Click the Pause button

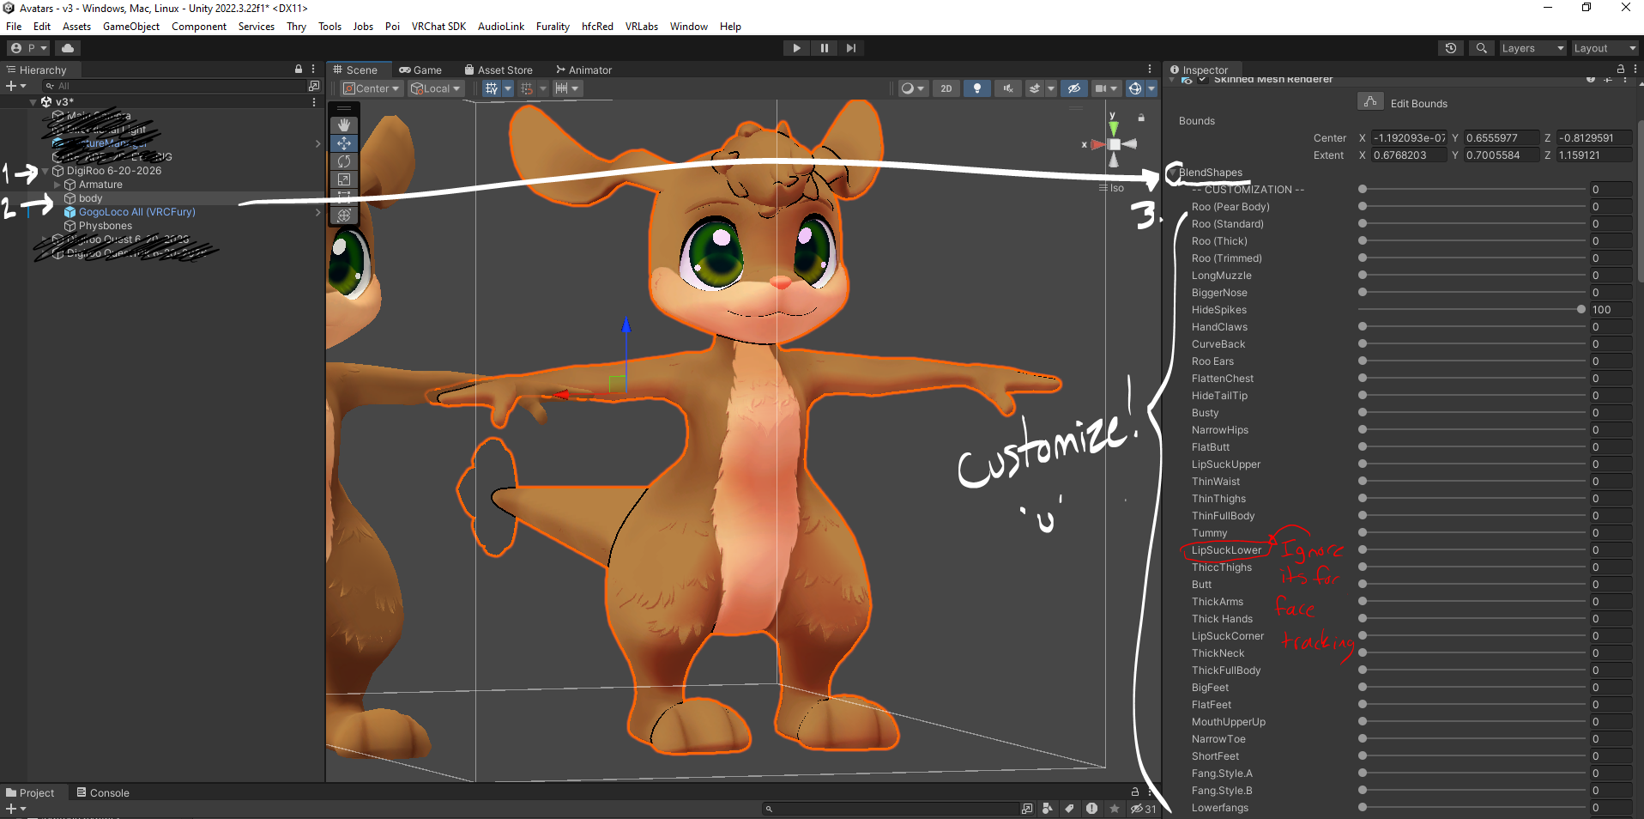point(824,48)
